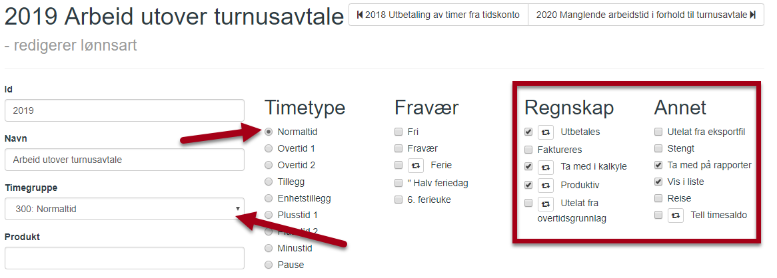Viewport: 777px width, 278px height.
Task: Uncheck the Vis i liste checkbox
Action: pyautogui.click(x=658, y=182)
